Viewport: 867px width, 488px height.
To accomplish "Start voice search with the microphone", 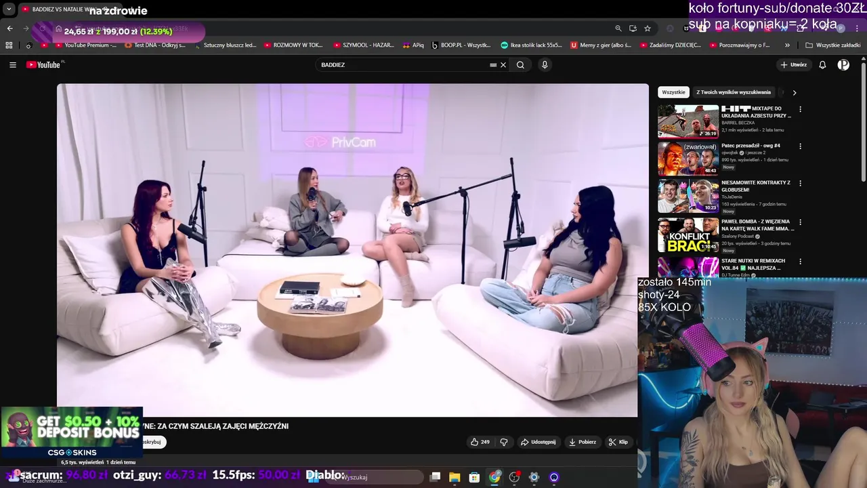I will coord(545,65).
